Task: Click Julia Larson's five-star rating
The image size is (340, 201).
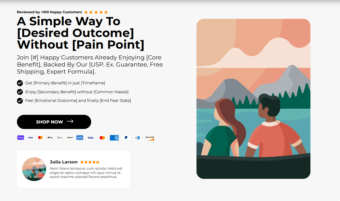Action: coord(90,162)
